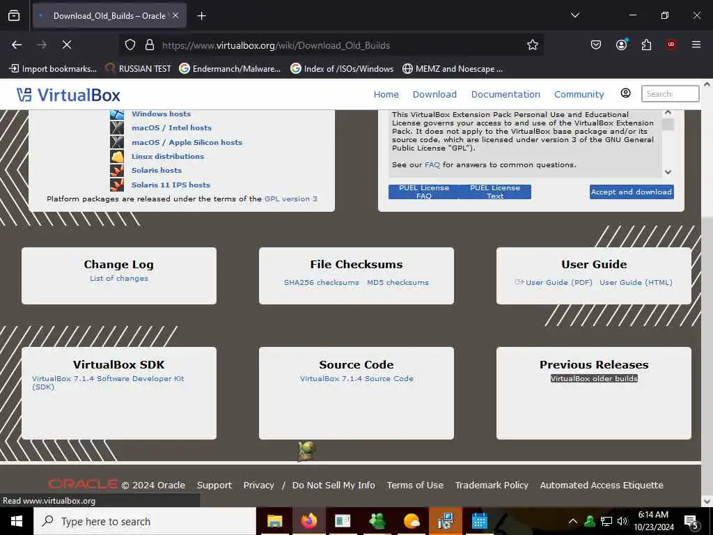The height and width of the screenshot is (535, 713).
Task: Open the list all tabs dropdown
Action: (x=574, y=15)
